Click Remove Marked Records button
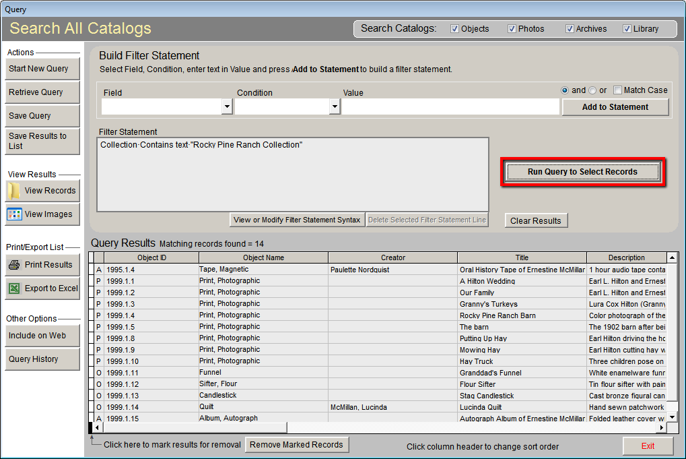 (x=297, y=444)
